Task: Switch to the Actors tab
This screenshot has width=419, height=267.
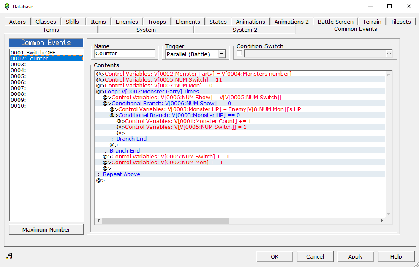Action: [x=17, y=22]
